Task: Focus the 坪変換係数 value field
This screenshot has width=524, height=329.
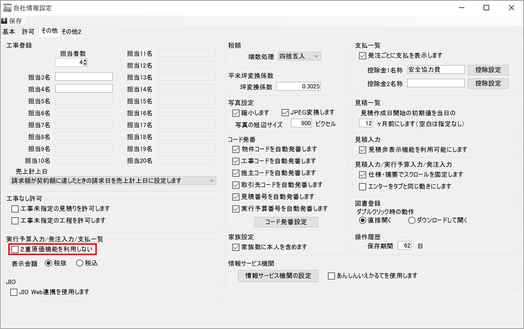Action: (x=298, y=86)
